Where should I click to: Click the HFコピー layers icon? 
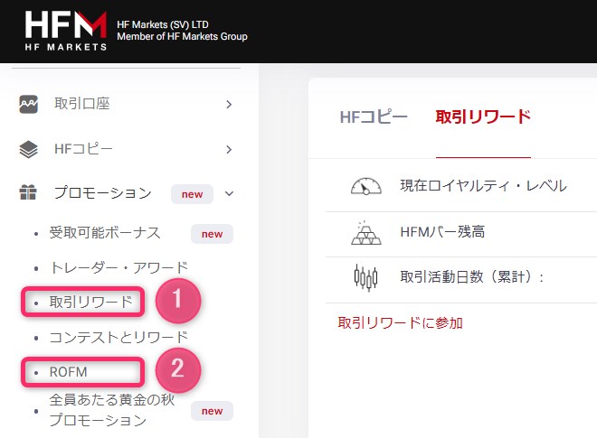(29, 149)
